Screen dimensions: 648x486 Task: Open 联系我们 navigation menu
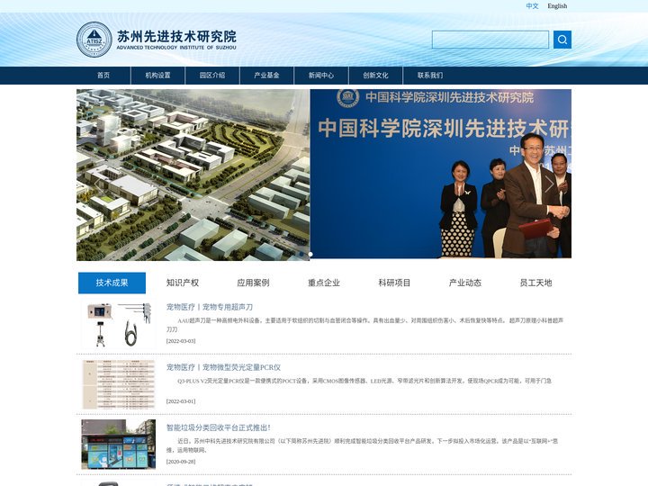[x=430, y=76]
